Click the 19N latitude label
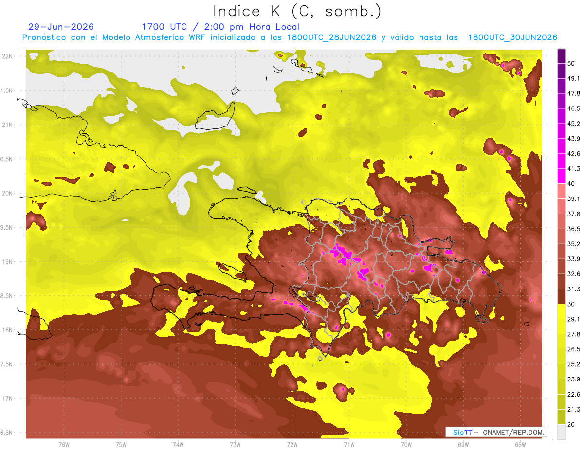The image size is (584, 451). [x=8, y=261]
